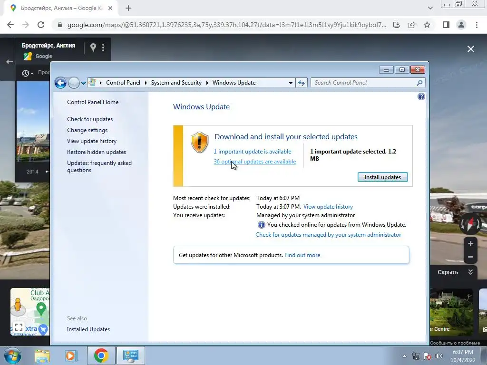The width and height of the screenshot is (487, 365).
Task: Open View update history next to install time
Action: 328,207
